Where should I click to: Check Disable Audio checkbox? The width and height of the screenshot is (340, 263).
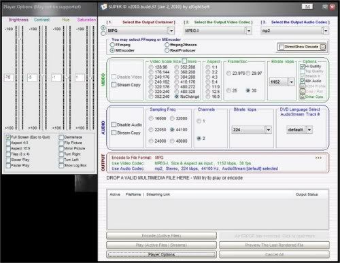[x=114, y=124]
